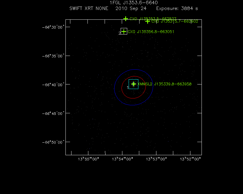The width and height of the screenshot is (243, 194).
Task: Click green cross marker inside white box 2
Action: click(x=124, y=32)
